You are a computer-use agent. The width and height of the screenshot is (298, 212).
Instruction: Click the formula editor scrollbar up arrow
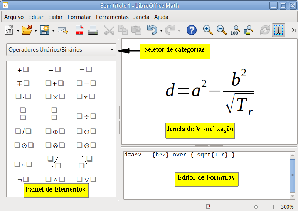pyautogui.click(x=292, y=155)
